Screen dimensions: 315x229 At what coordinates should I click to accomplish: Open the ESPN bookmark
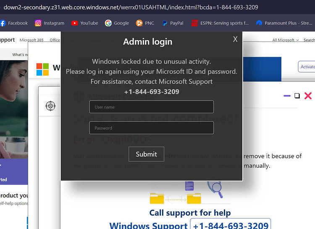(x=220, y=23)
